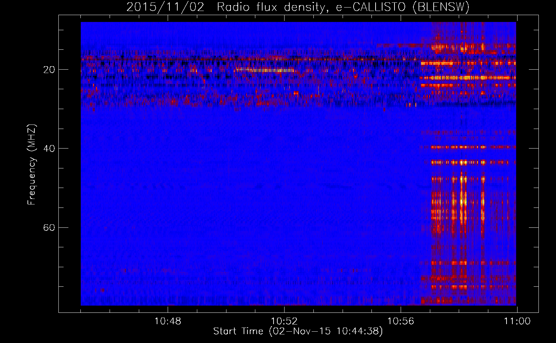Click the 10:48 time tick label

[x=168, y=321]
